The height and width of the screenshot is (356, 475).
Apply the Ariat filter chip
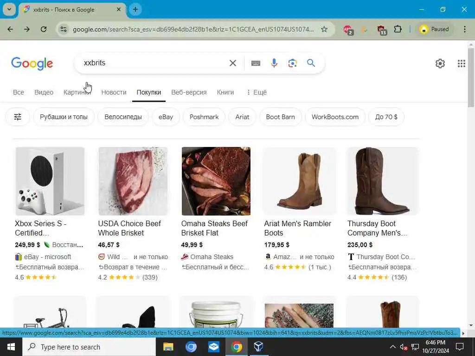242,117
